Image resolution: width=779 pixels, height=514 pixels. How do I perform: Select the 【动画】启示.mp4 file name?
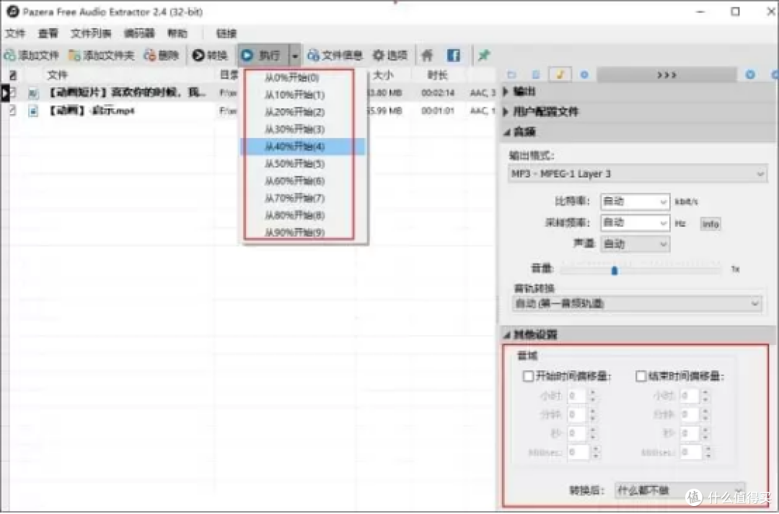(x=92, y=110)
